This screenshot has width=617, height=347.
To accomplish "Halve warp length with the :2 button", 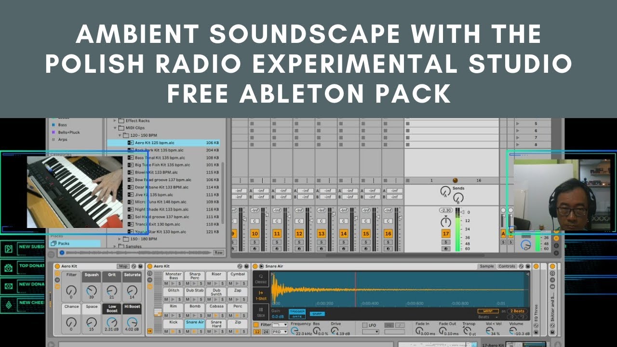I will point(511,317).
